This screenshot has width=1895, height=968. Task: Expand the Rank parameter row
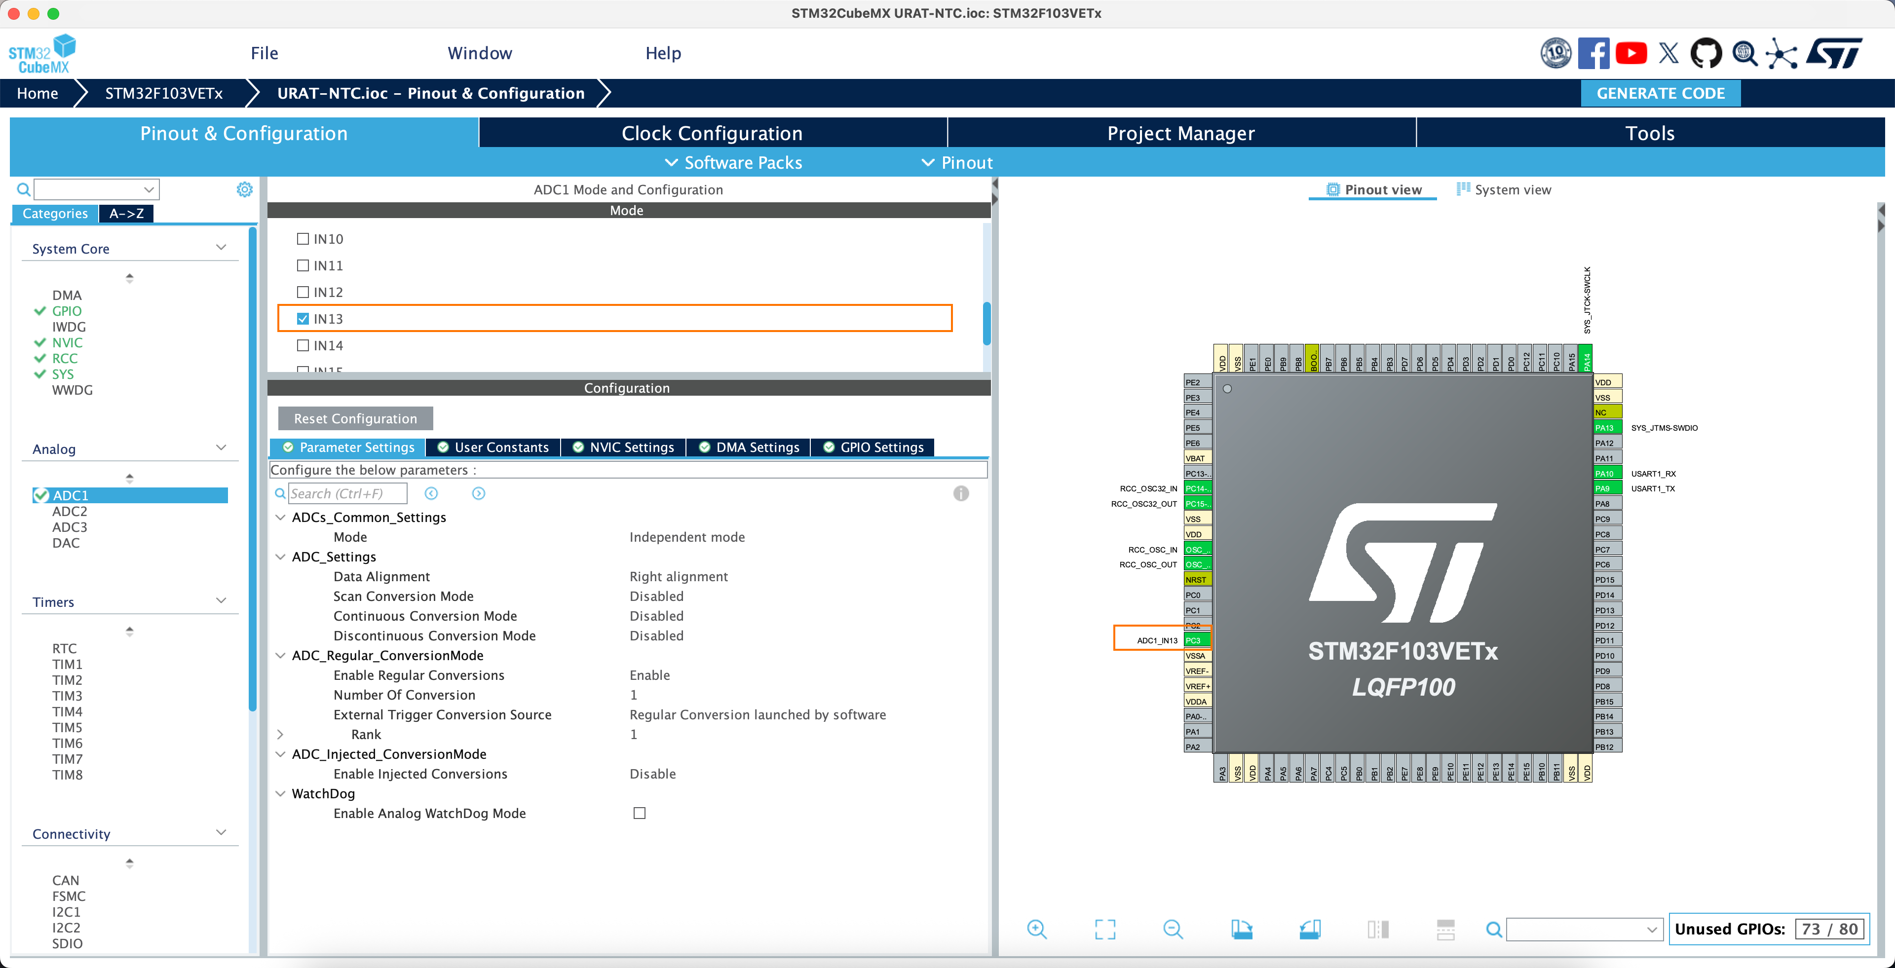pos(280,734)
